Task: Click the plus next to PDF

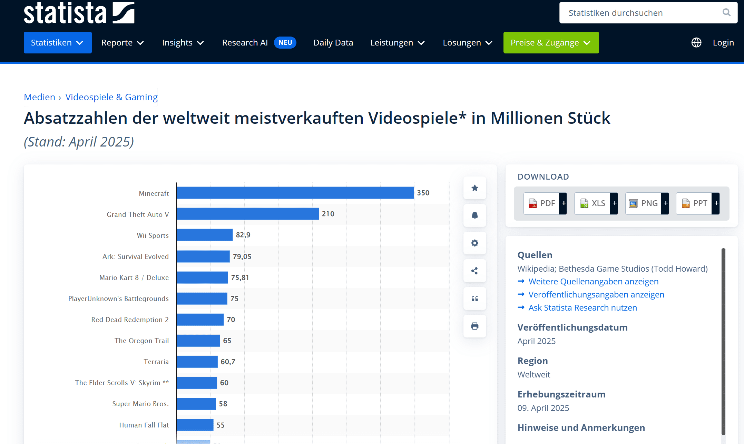Action: pyautogui.click(x=563, y=203)
